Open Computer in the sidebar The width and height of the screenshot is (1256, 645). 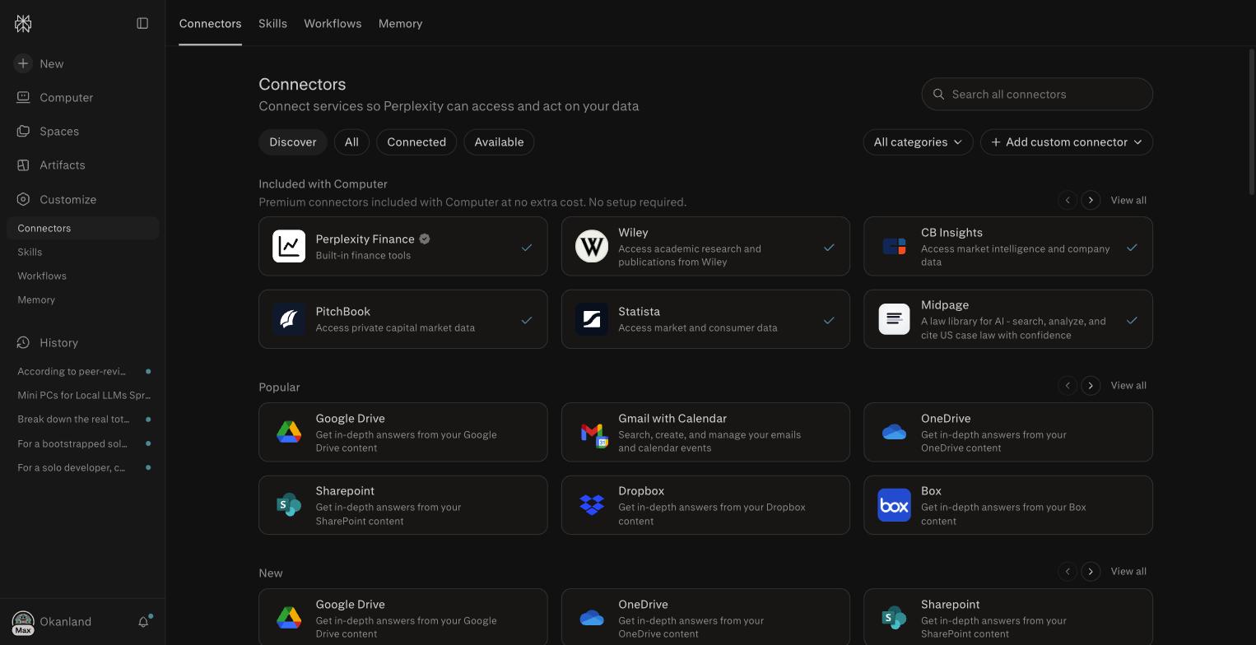[66, 97]
